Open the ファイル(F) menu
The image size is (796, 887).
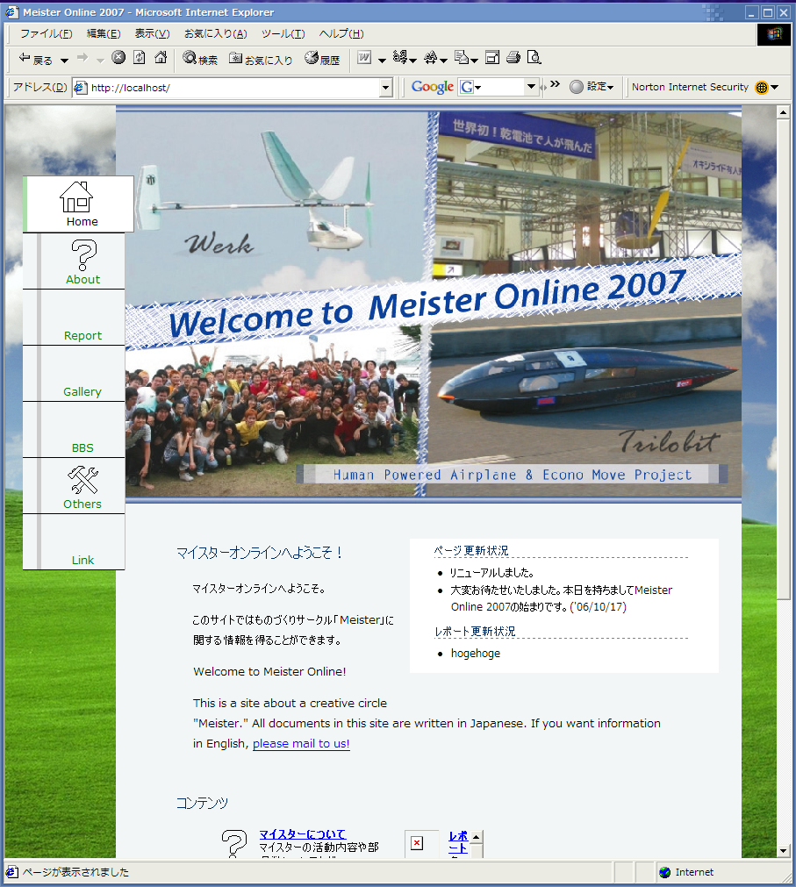coord(47,33)
